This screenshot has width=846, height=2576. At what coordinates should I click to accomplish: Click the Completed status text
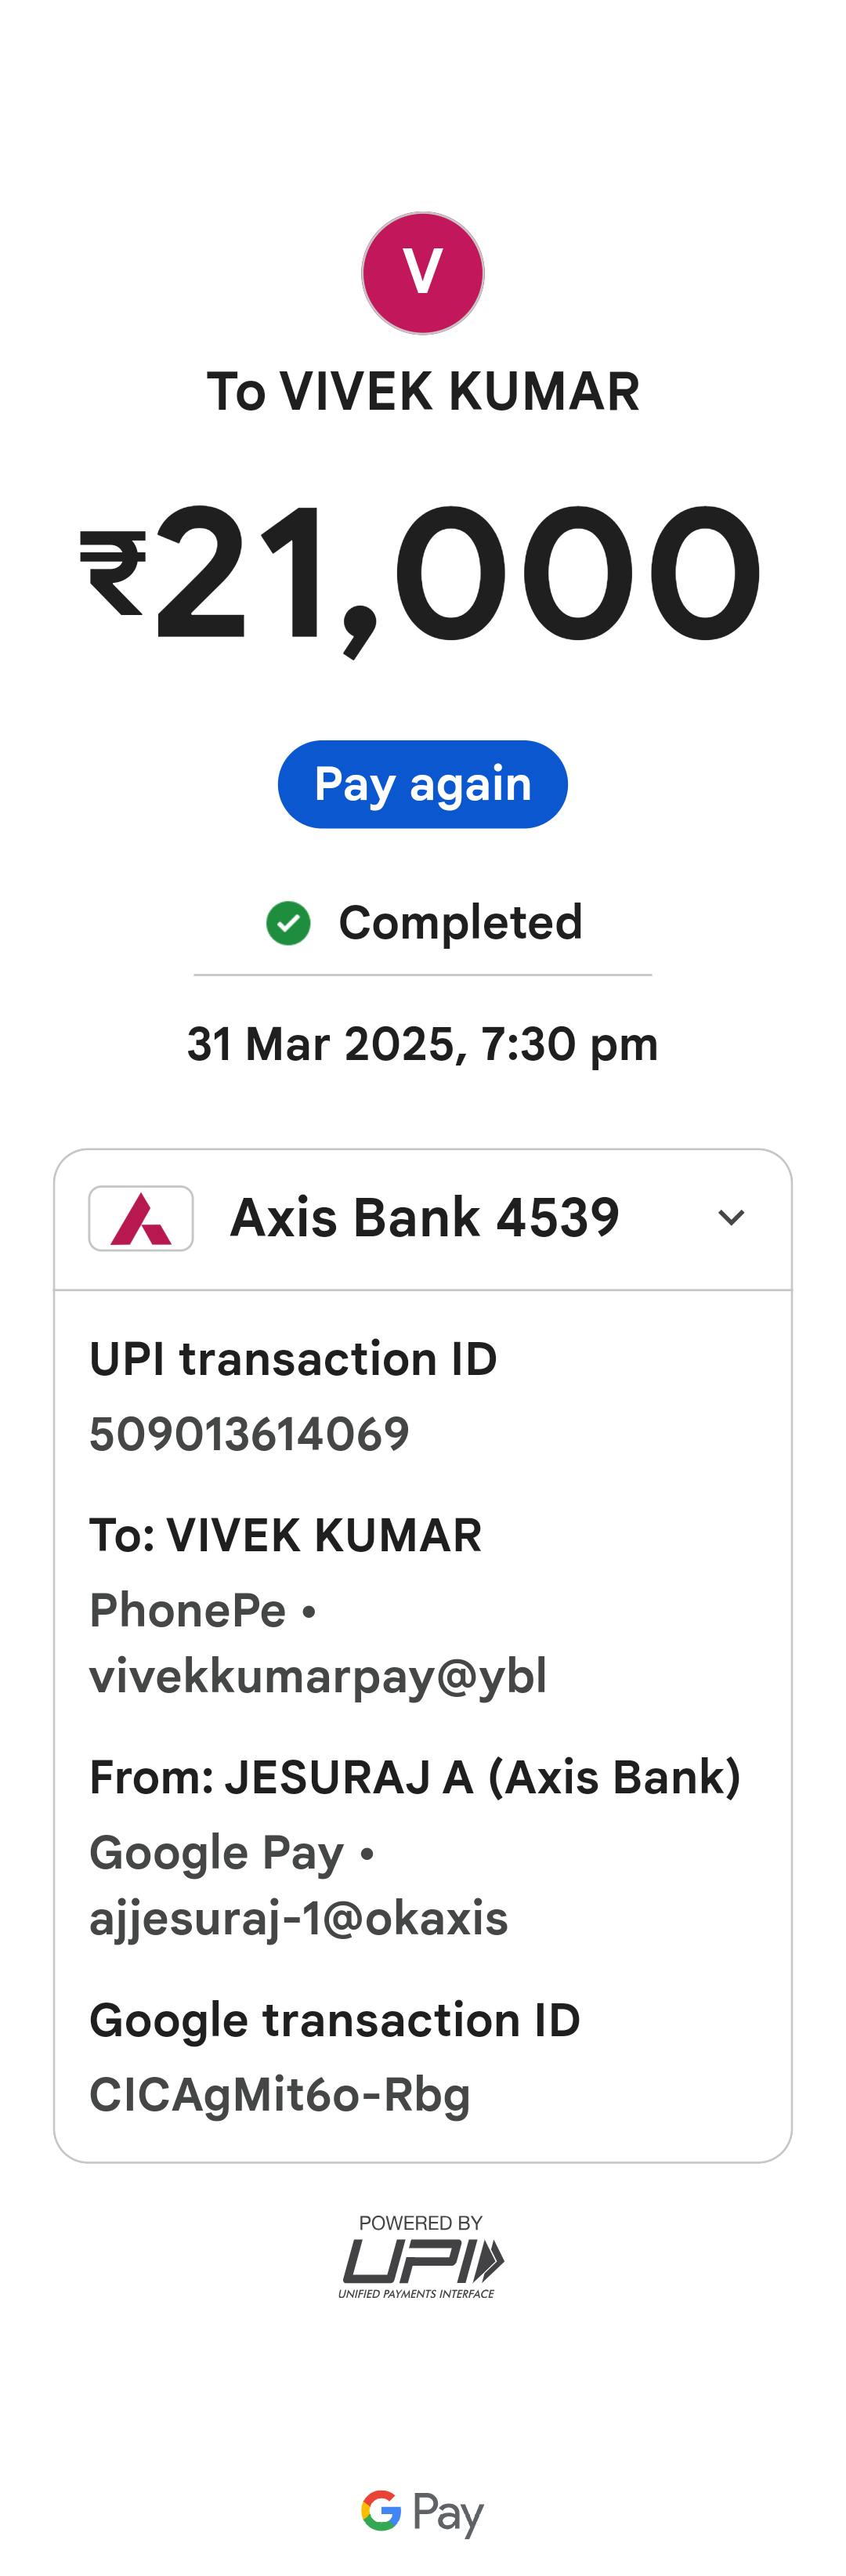tap(460, 922)
